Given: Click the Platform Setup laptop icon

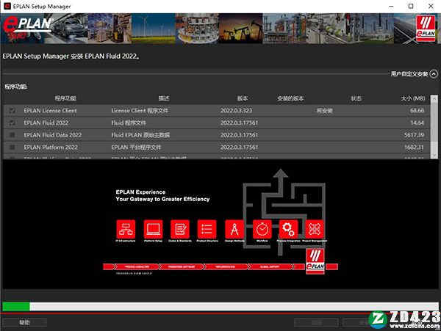Looking at the screenshot, I should click(153, 230).
